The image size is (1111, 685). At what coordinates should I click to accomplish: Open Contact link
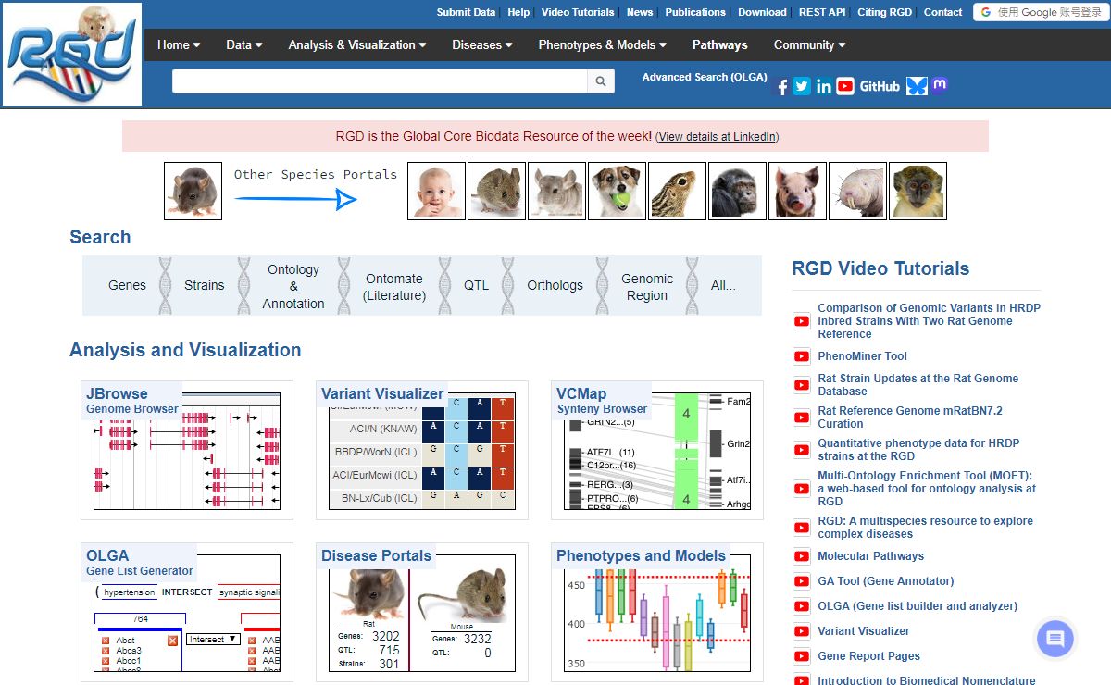(942, 12)
